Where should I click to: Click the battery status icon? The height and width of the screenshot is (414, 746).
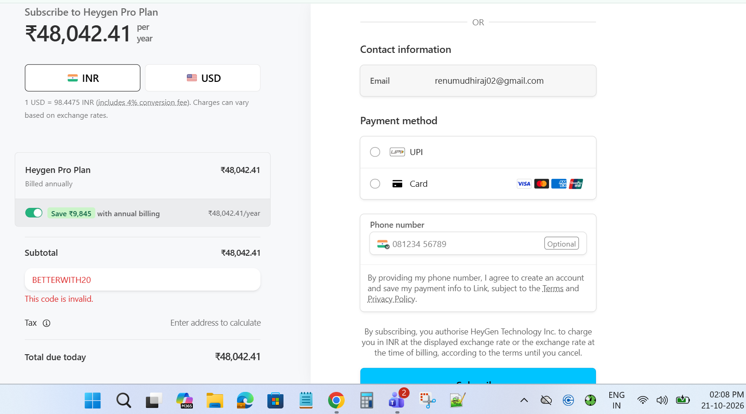point(682,400)
